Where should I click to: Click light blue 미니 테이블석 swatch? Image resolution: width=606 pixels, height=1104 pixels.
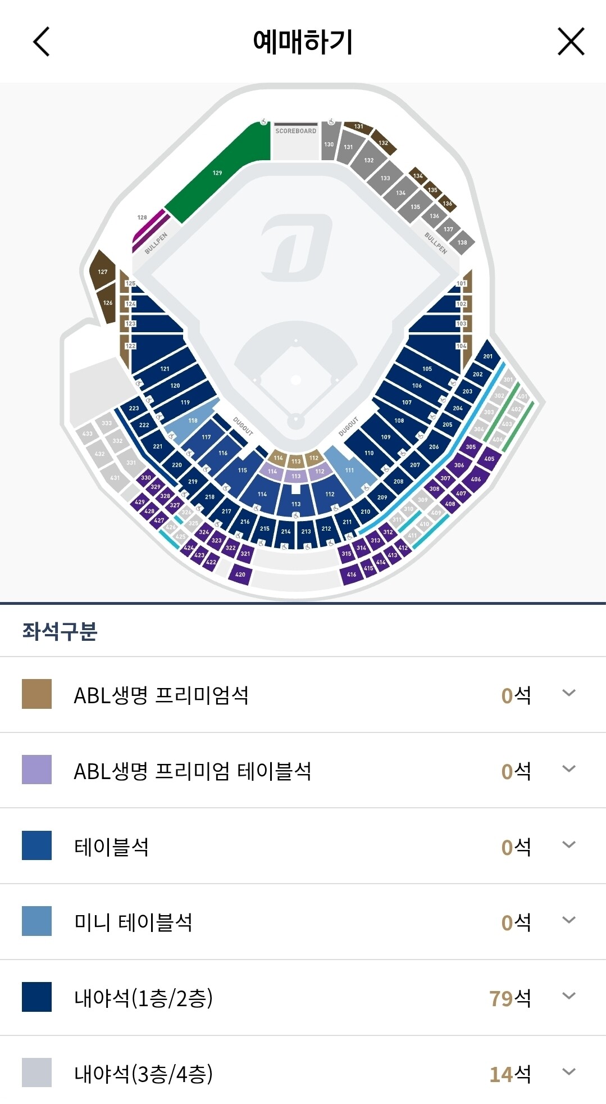pos(37,921)
